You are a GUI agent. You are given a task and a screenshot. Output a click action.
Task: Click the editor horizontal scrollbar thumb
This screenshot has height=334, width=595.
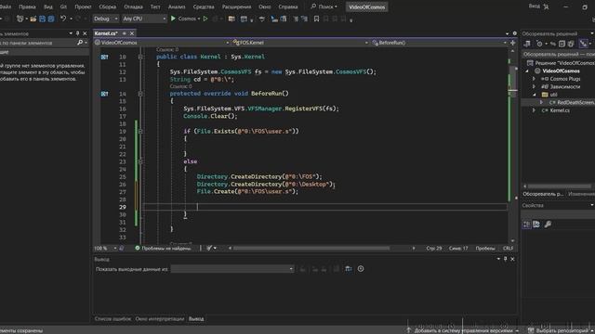(x=311, y=248)
